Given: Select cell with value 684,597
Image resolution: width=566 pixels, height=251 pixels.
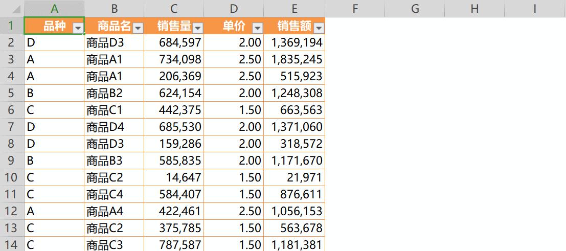Looking at the screenshot, I should [x=174, y=42].
